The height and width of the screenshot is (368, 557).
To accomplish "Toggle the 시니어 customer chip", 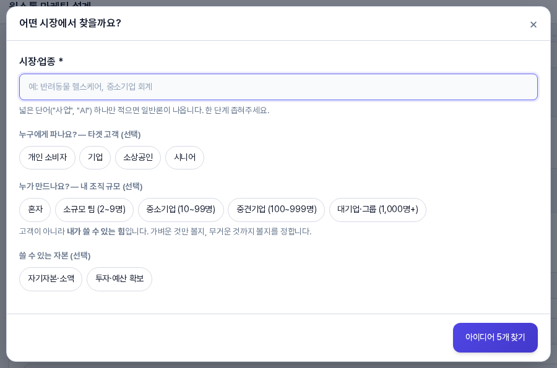I will click(184, 158).
